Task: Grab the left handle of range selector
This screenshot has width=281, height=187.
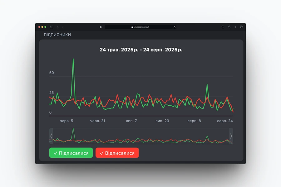Action: pos(51,136)
